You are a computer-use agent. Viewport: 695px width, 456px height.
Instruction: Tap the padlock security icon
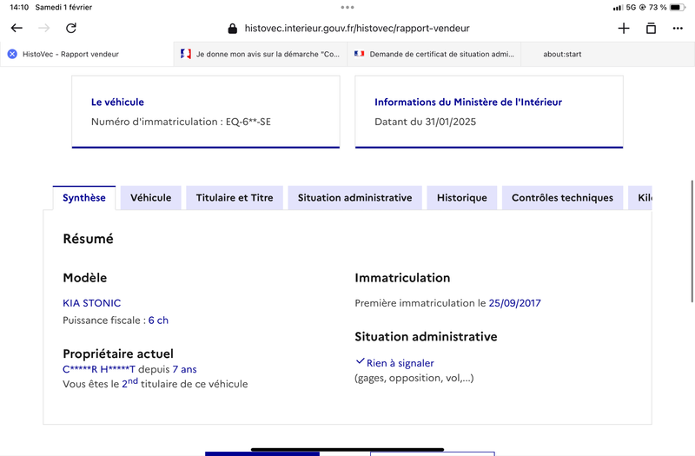pyautogui.click(x=232, y=29)
